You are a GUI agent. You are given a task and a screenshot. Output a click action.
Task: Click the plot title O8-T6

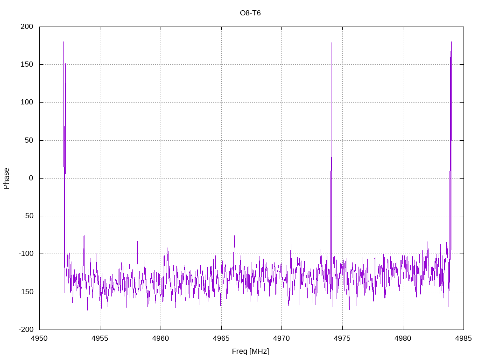coord(250,13)
